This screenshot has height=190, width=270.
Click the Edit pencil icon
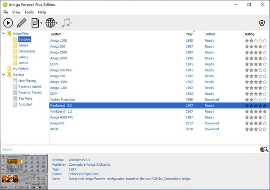[22, 22]
